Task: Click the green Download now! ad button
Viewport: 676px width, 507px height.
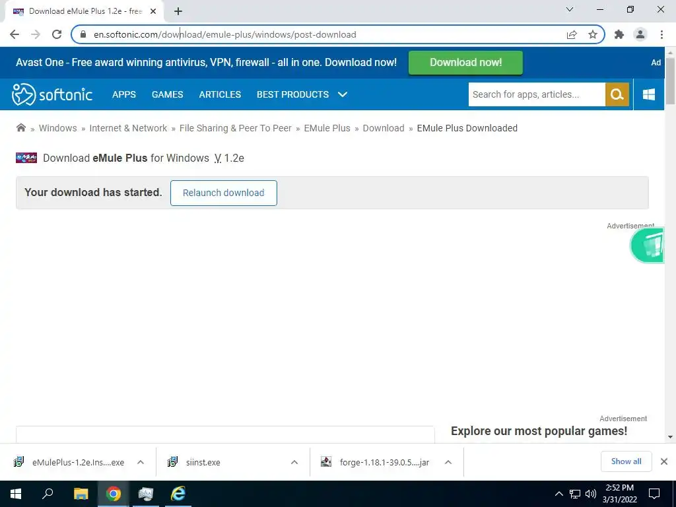Action: [465, 63]
